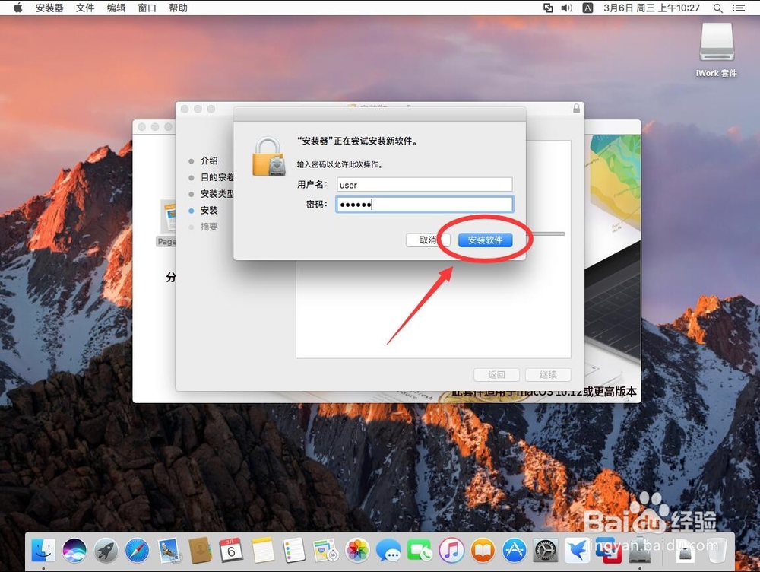
Task: Open Finder from the dock
Action: (43, 550)
